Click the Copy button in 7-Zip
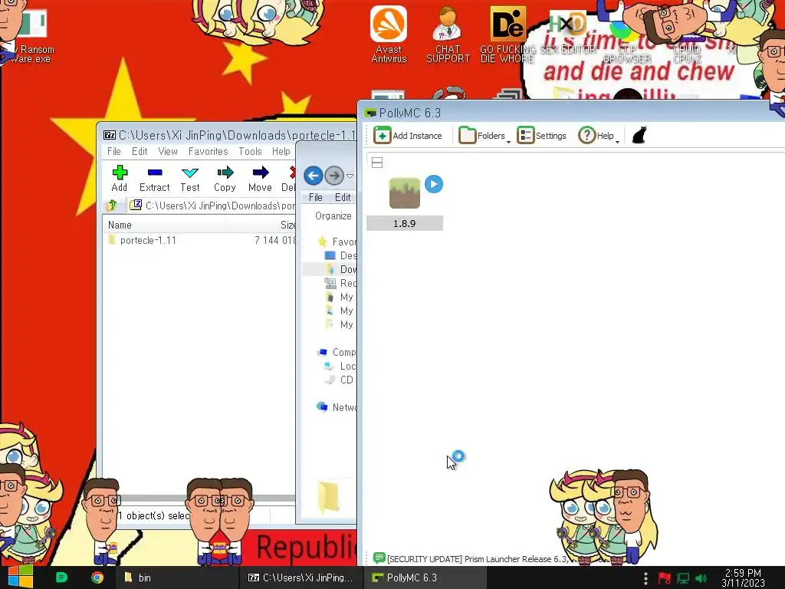The width and height of the screenshot is (785, 589). [225, 179]
